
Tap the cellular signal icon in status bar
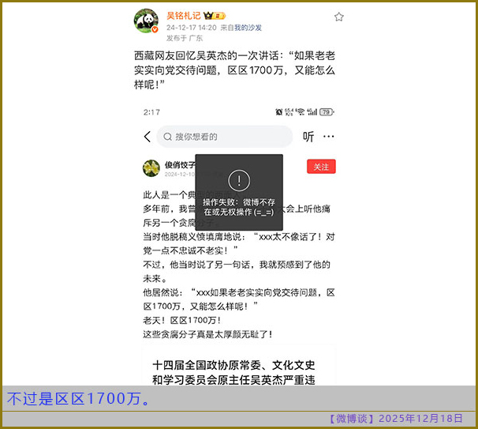pyautogui.click(x=312, y=112)
